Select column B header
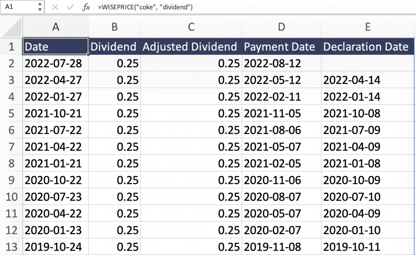This screenshot has height=255, width=416. pos(114,27)
